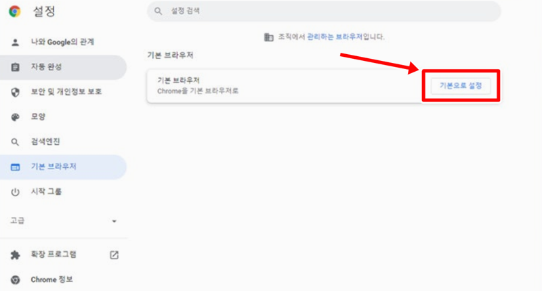This screenshot has width=542, height=291.
Task: Click the 설정 page title
Action: click(44, 12)
